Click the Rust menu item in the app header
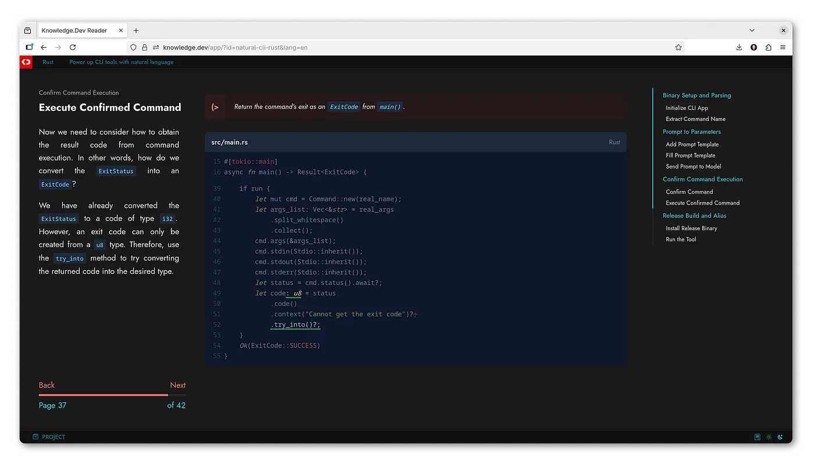 click(48, 62)
